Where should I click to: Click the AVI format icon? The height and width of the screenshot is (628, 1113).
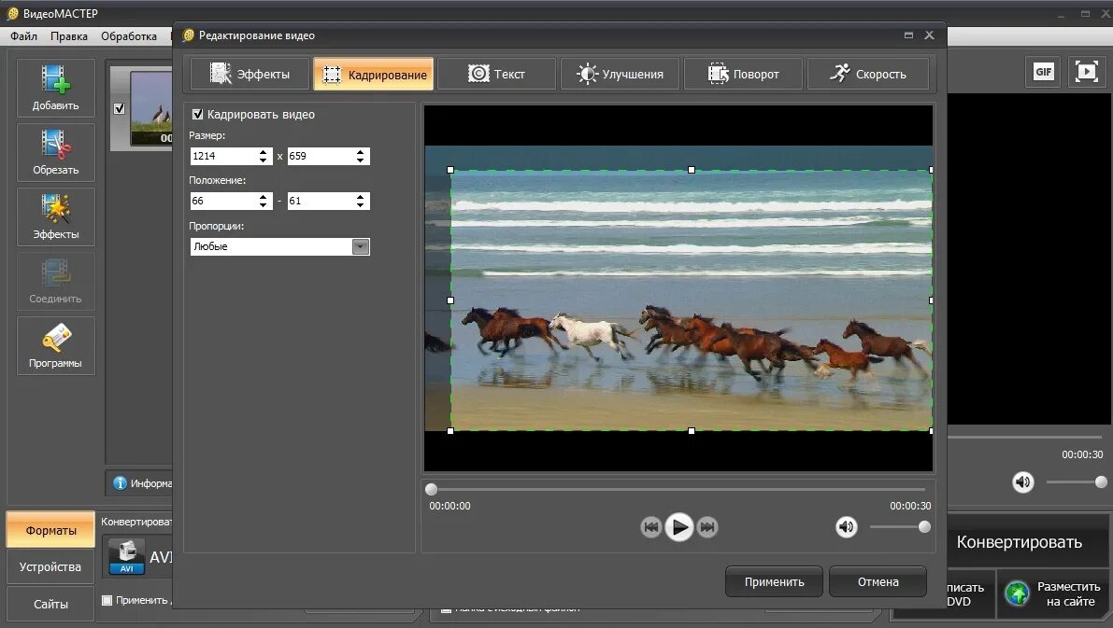coord(127,556)
